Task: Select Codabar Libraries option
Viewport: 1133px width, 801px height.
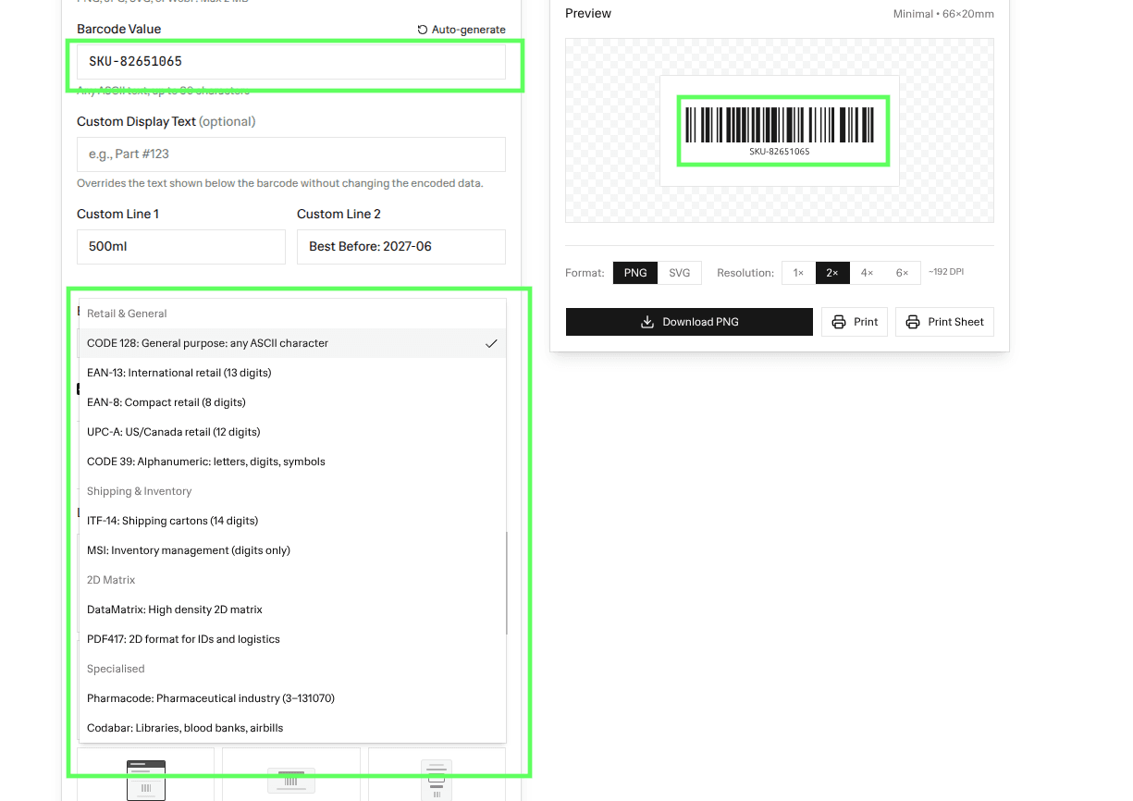Action: coord(292,728)
